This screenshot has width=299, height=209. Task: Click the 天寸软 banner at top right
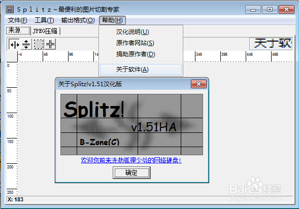tap(271, 44)
